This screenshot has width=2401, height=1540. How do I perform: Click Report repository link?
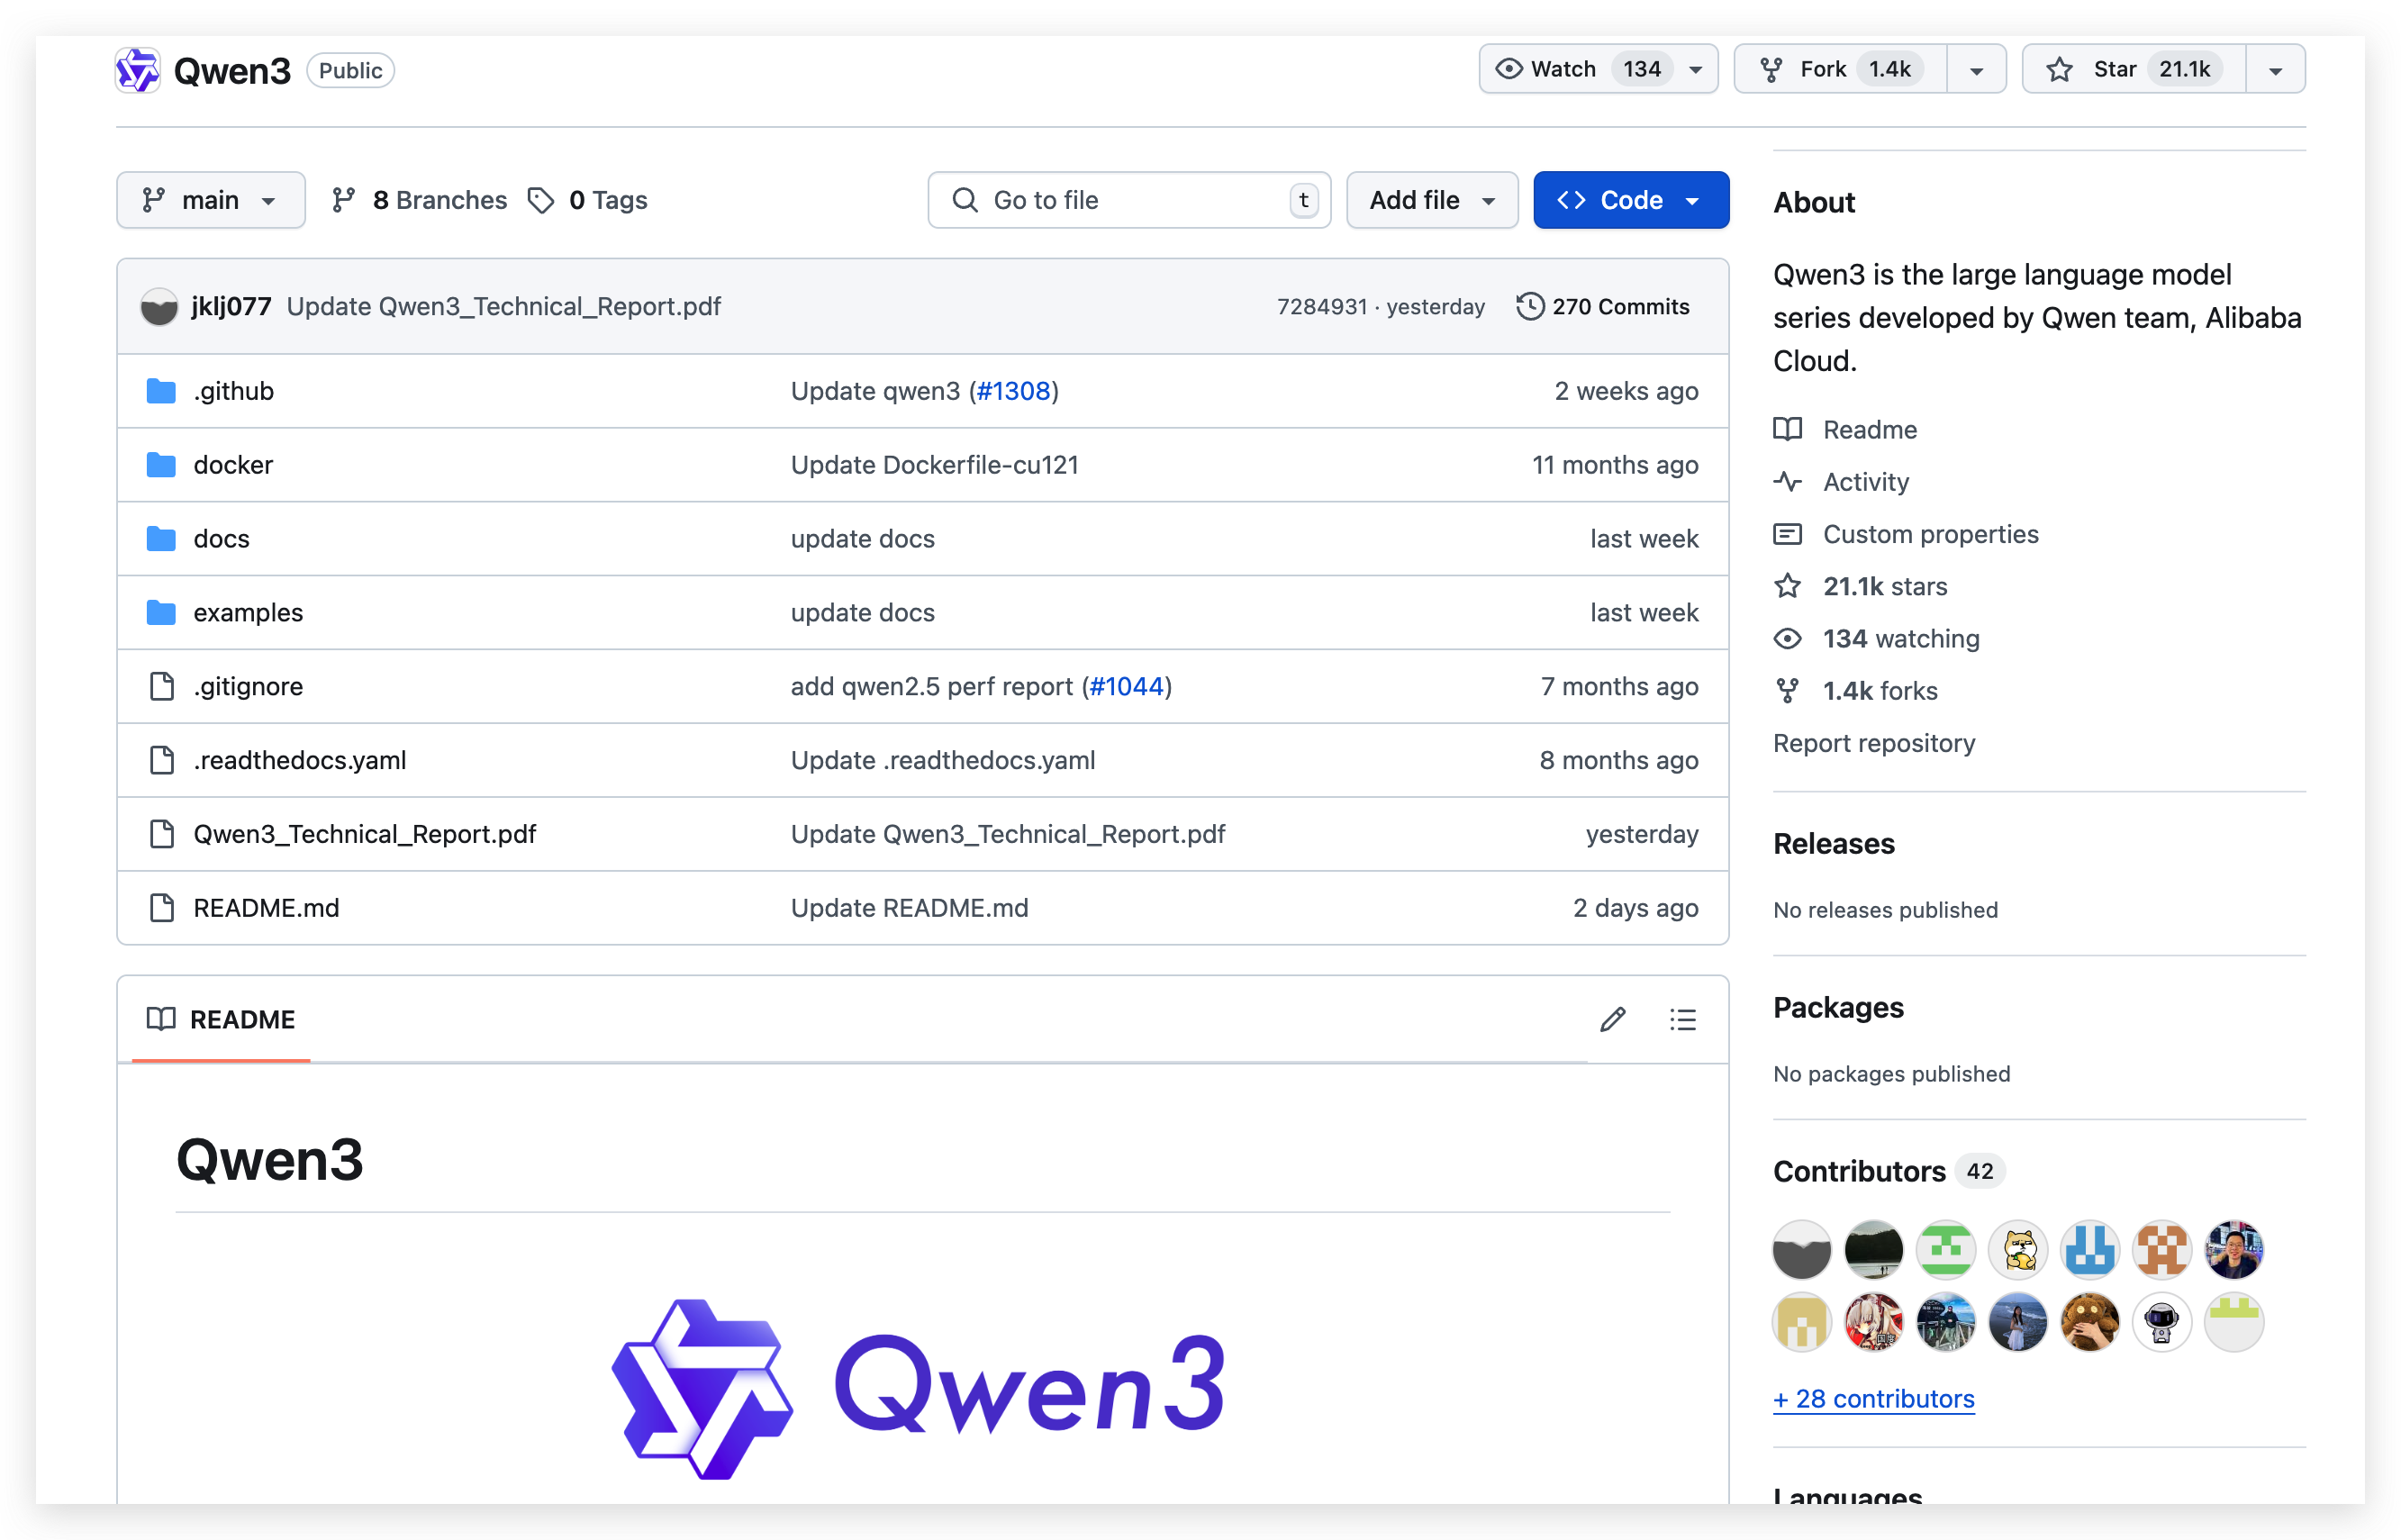pos(1874,743)
